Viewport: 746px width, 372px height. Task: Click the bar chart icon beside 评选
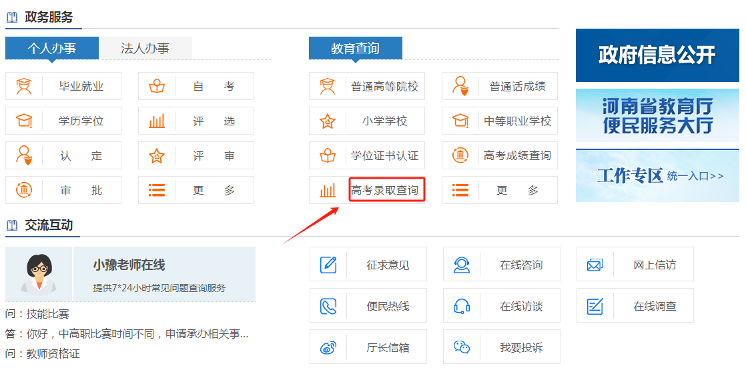(x=157, y=121)
